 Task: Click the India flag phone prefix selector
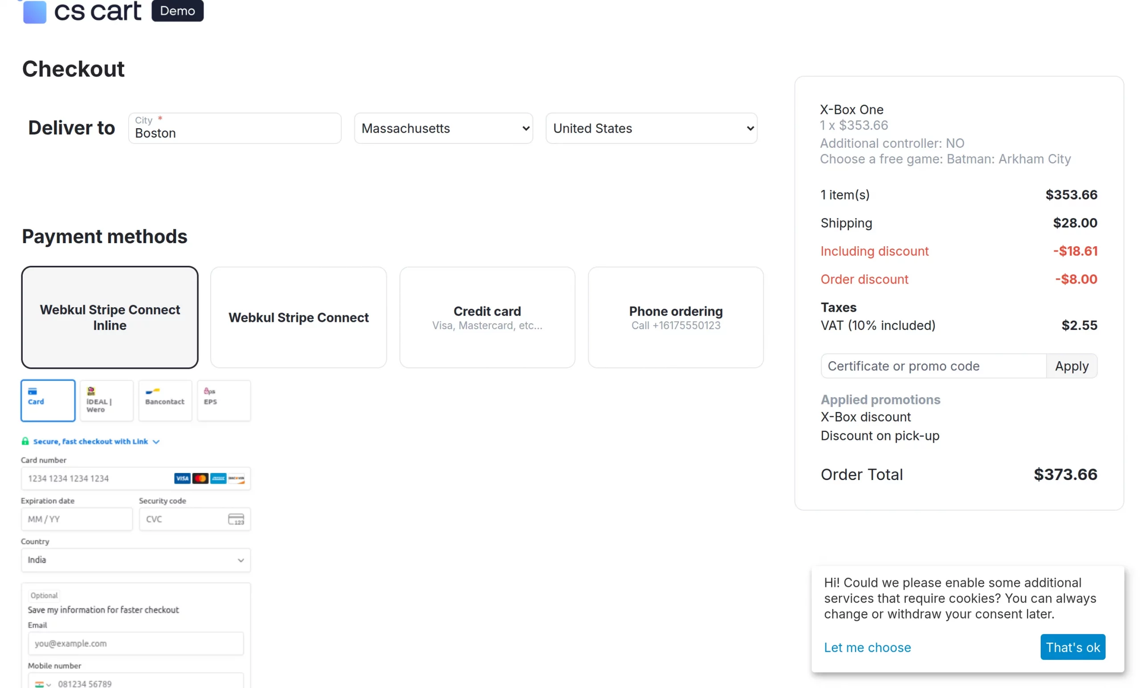(x=43, y=684)
